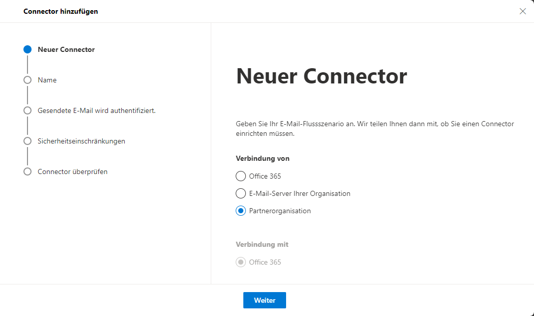Click the Connector hinzufügen dialog title
Image resolution: width=534 pixels, height=316 pixels.
(61, 11)
